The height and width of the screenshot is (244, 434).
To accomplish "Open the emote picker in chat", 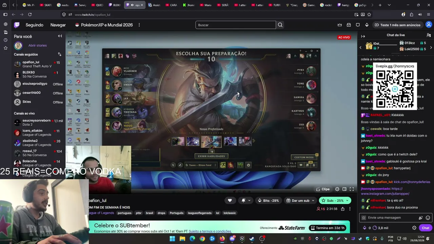I will pos(428,218).
